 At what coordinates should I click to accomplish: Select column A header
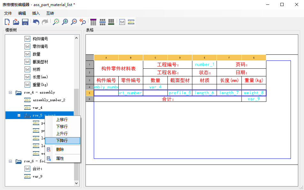point(106,58)
